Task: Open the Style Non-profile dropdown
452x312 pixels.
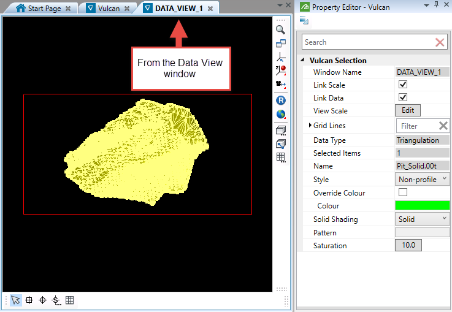Action: (422, 180)
